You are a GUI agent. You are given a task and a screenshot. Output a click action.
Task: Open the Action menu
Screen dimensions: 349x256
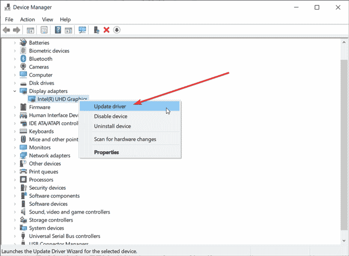tap(27, 19)
